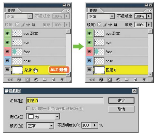Close the 新建图层 dialog
The image size is (160, 136).
pyautogui.click(x=134, y=91)
